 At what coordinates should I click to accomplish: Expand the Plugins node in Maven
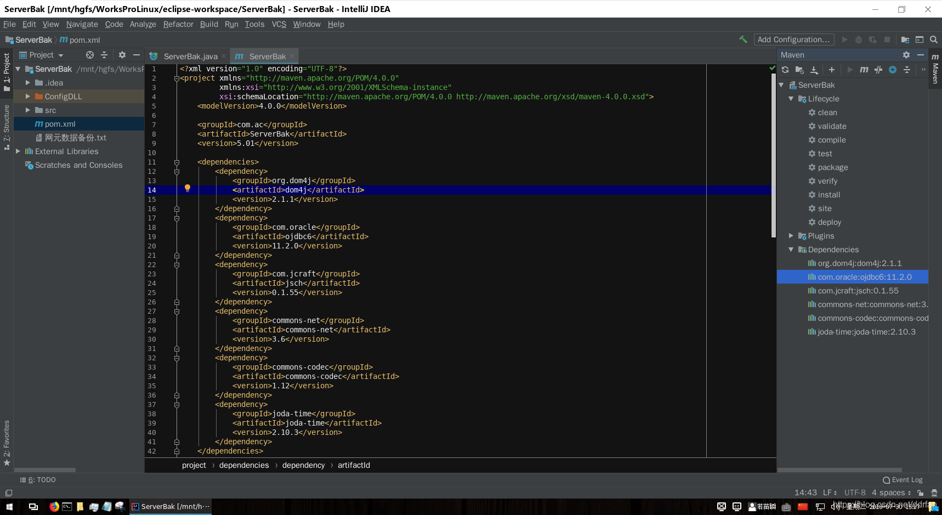(791, 236)
